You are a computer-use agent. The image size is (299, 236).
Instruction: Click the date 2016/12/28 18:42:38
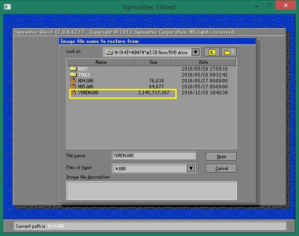205,92
